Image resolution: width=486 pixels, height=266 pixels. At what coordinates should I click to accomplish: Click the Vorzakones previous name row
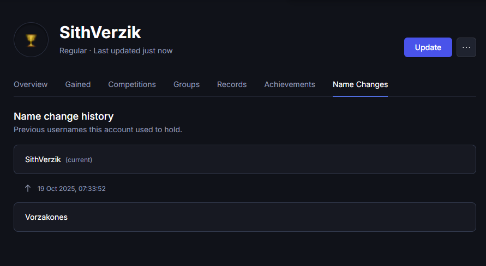click(x=244, y=217)
